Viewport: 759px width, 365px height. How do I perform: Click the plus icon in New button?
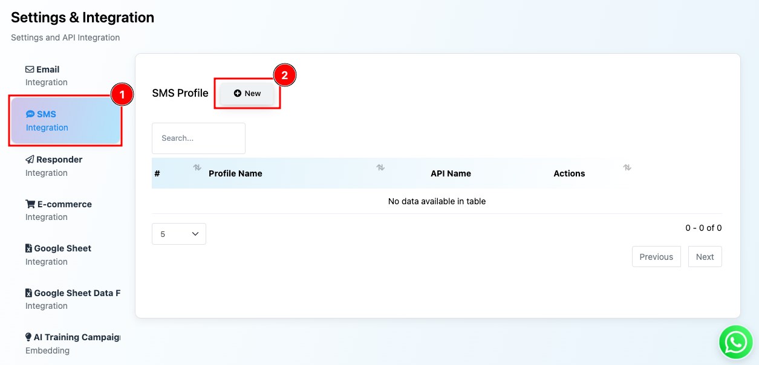tap(238, 93)
